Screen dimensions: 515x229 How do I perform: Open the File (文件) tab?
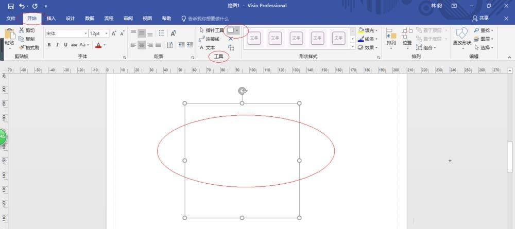pos(11,19)
